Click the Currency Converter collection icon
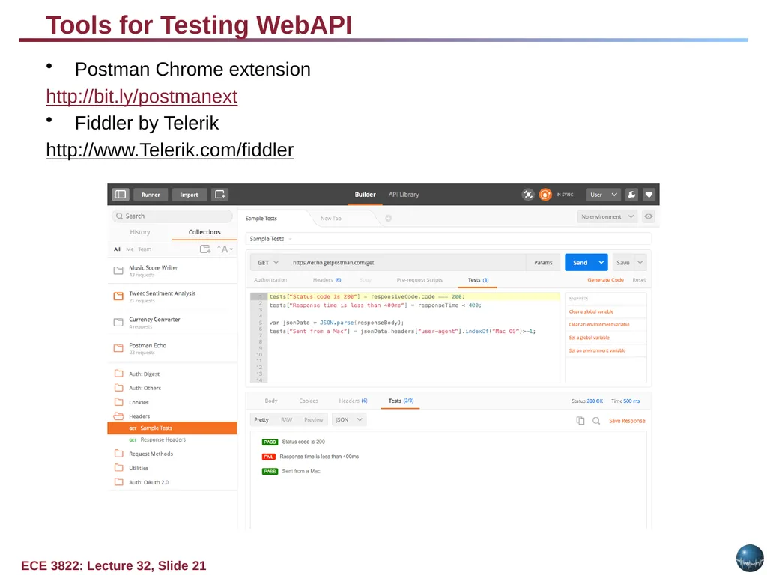 click(118, 322)
